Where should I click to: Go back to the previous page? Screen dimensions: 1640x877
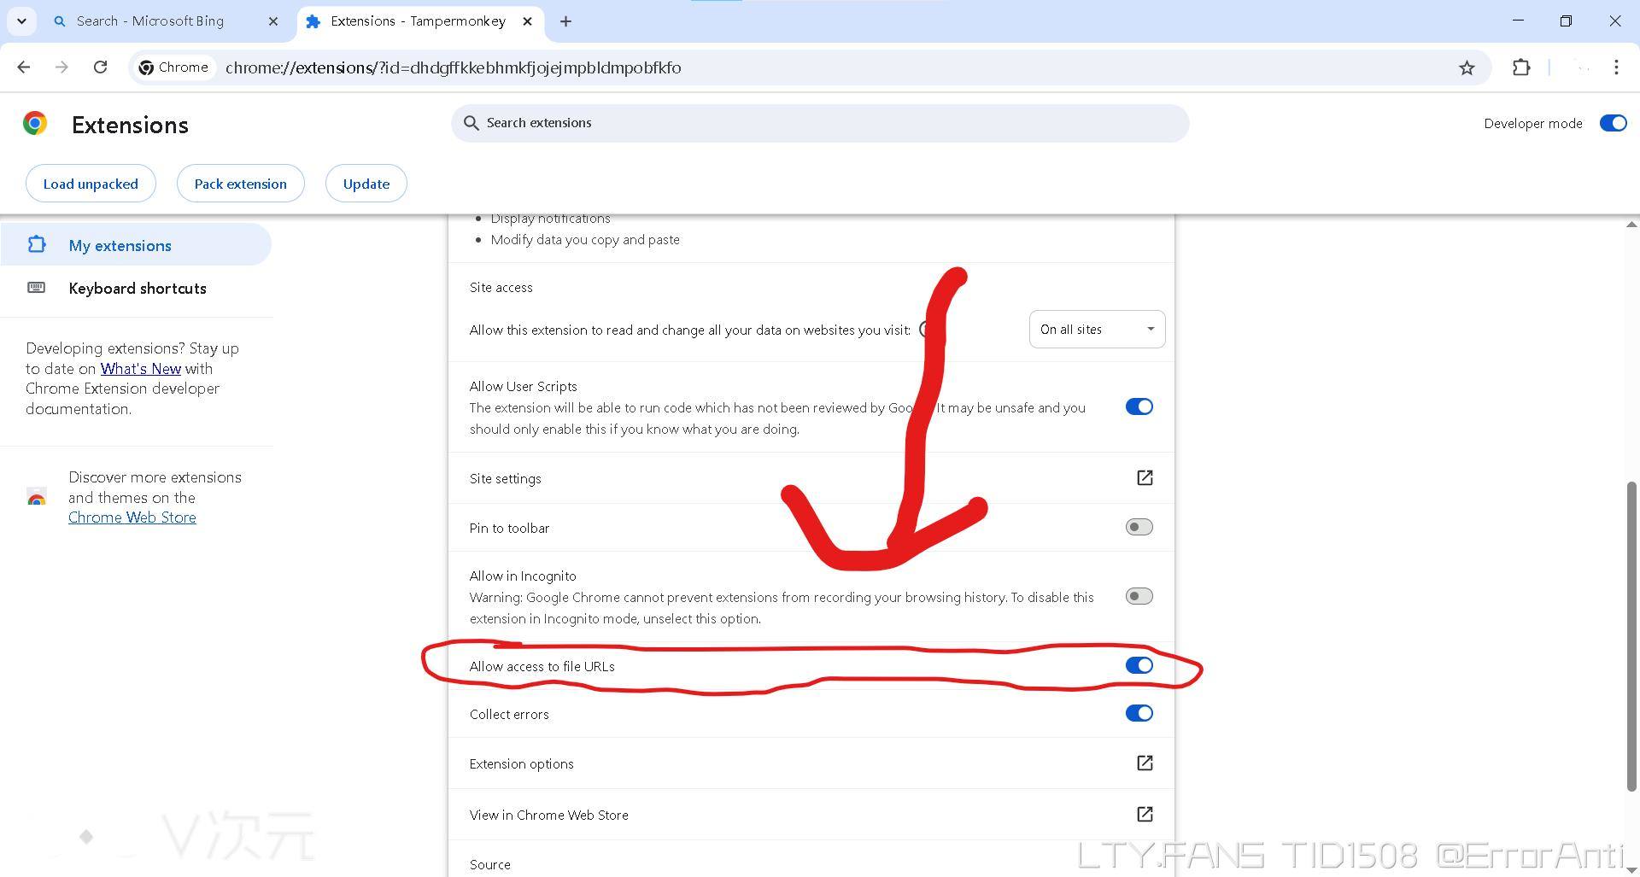24,67
